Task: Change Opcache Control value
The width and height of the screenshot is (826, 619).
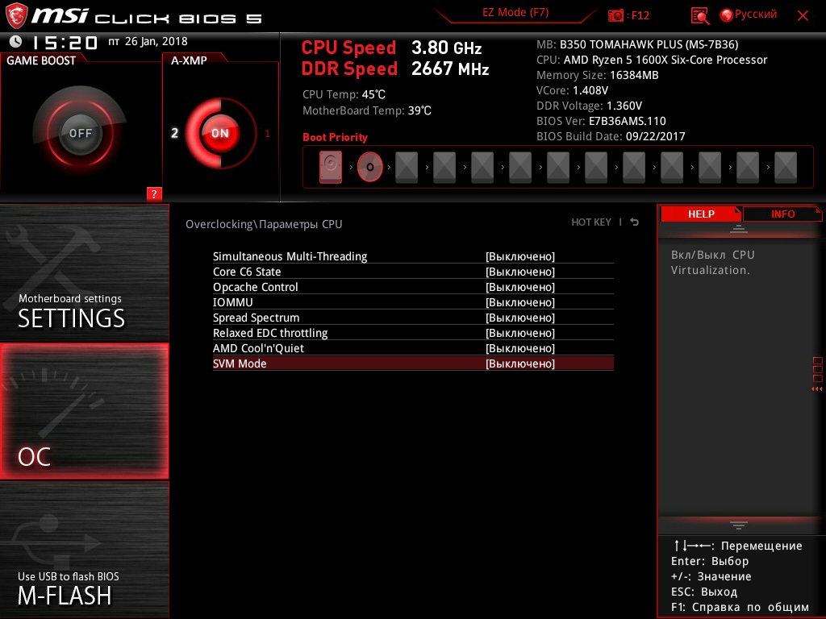Action: (520, 287)
